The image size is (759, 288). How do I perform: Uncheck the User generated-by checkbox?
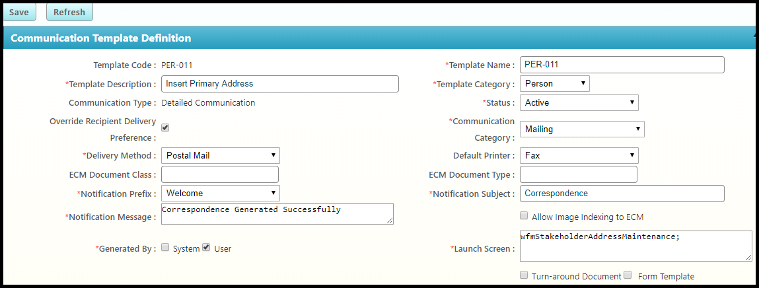206,248
